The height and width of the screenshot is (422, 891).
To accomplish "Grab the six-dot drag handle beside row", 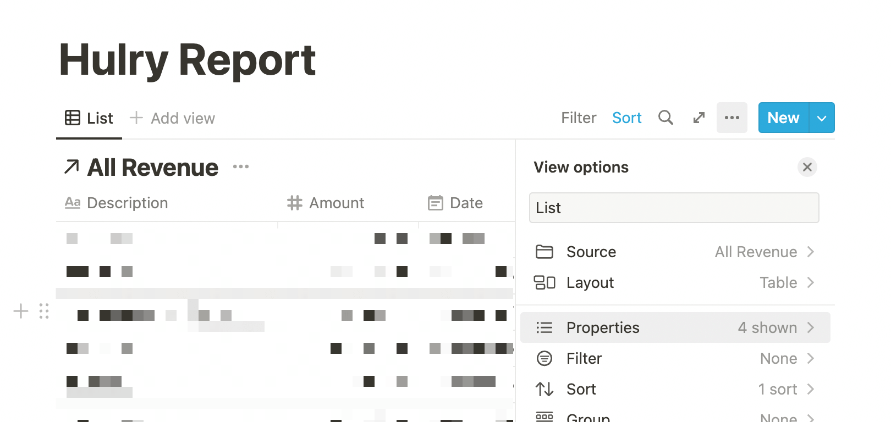I will coord(44,311).
